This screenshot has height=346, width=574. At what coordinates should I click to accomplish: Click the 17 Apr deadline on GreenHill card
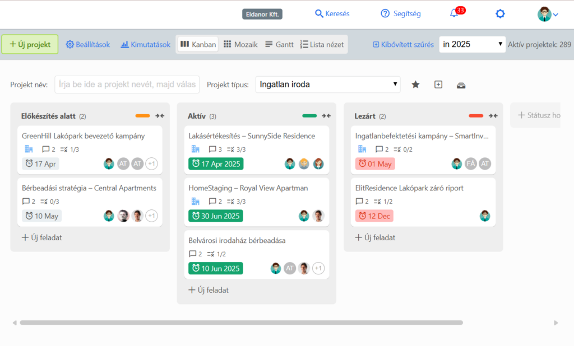tap(40, 163)
